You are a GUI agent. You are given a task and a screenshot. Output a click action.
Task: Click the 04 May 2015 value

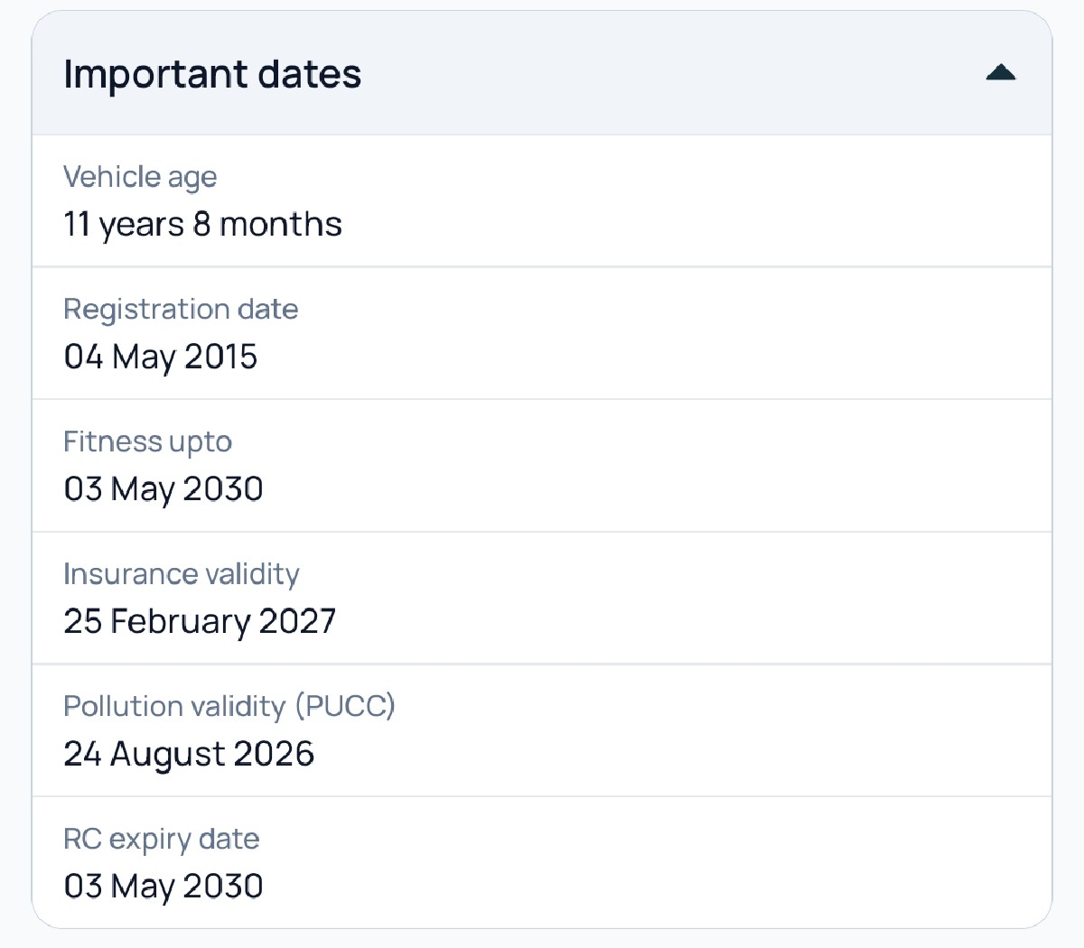161,357
